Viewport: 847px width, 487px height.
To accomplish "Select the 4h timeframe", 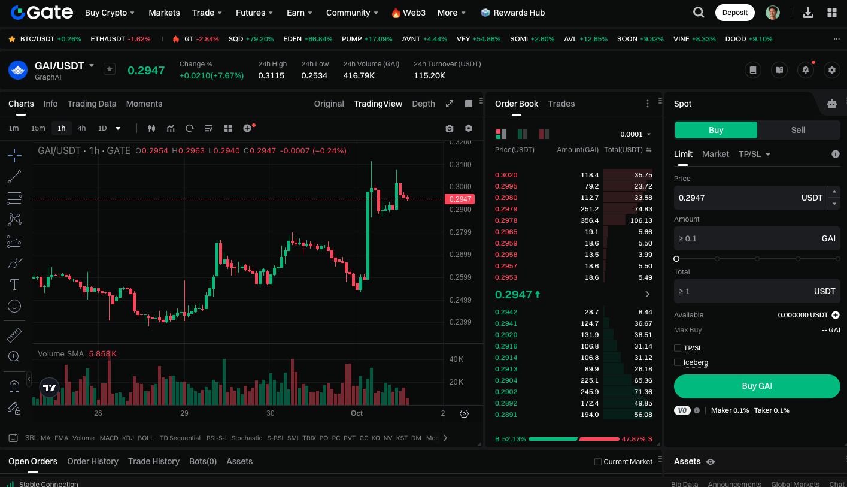I will click(x=81, y=128).
